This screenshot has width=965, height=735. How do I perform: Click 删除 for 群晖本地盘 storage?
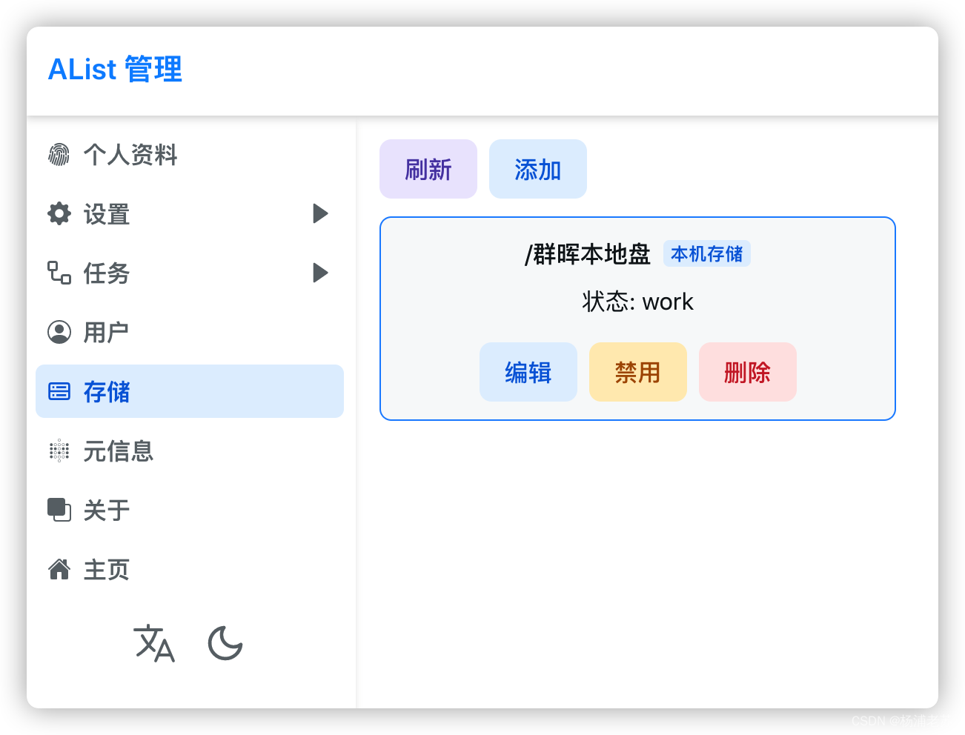pos(748,372)
